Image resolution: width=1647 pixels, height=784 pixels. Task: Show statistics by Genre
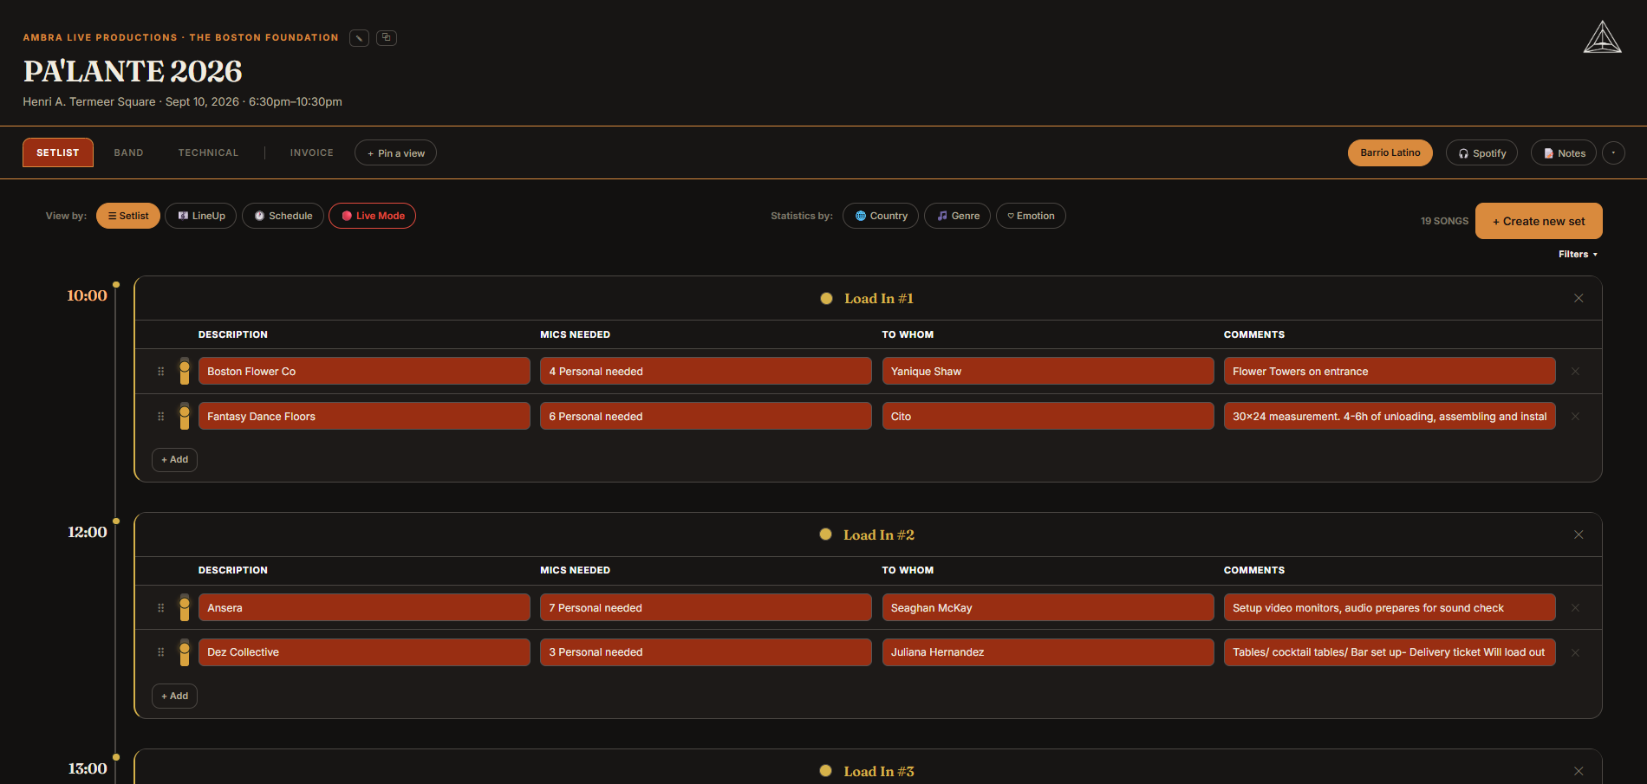[957, 216]
